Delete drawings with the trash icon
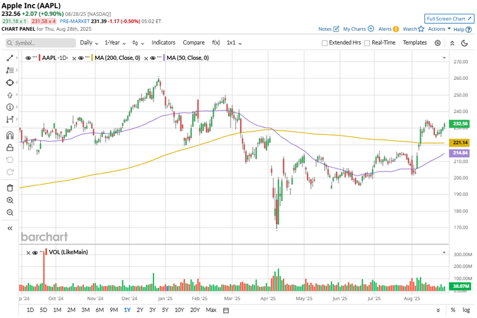 pos(10,188)
